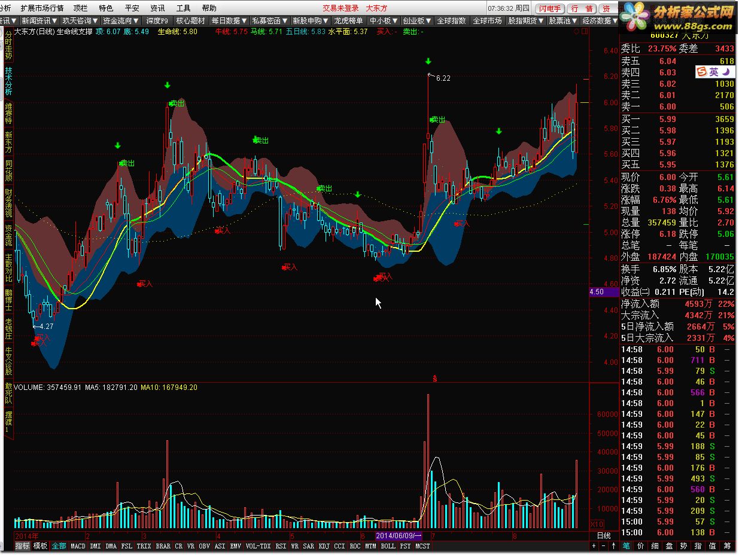Click the 净流入额 value 4593万
Viewport: 739px width, 555px height.
(x=699, y=304)
